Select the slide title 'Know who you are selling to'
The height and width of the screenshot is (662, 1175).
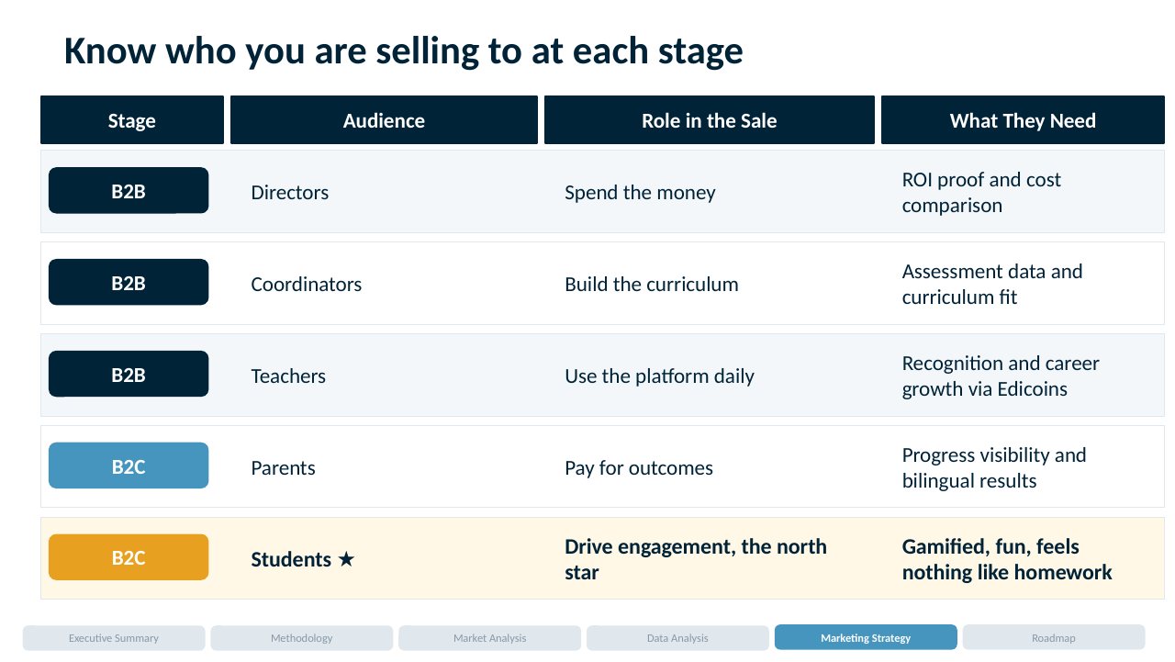[x=403, y=51]
